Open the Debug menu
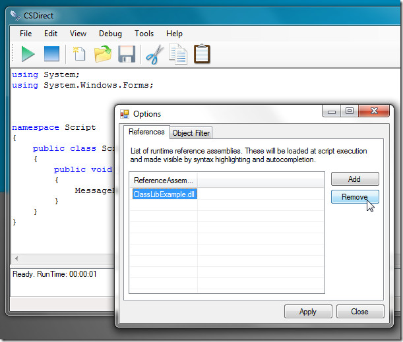 110,34
